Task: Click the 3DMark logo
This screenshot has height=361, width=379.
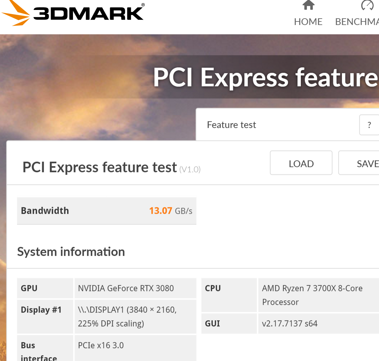Action: 73,13
